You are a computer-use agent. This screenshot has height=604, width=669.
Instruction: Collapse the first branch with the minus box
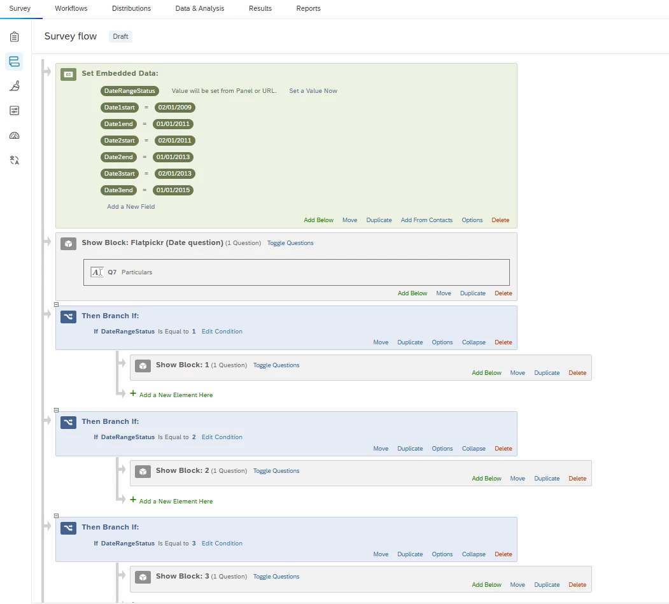tap(56, 304)
